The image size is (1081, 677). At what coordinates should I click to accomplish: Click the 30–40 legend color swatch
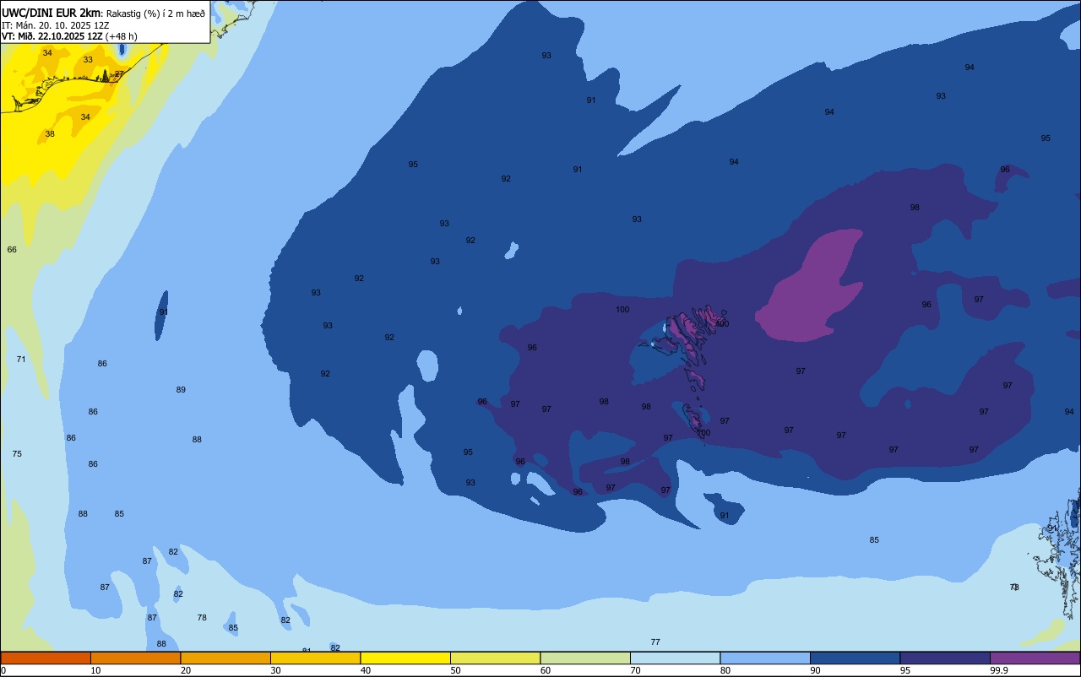tap(315, 658)
